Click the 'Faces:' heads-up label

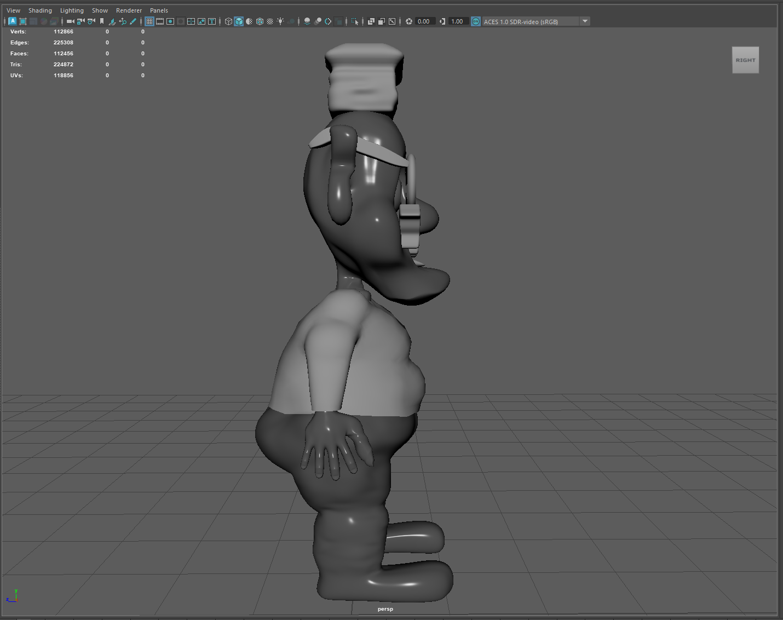coord(19,54)
